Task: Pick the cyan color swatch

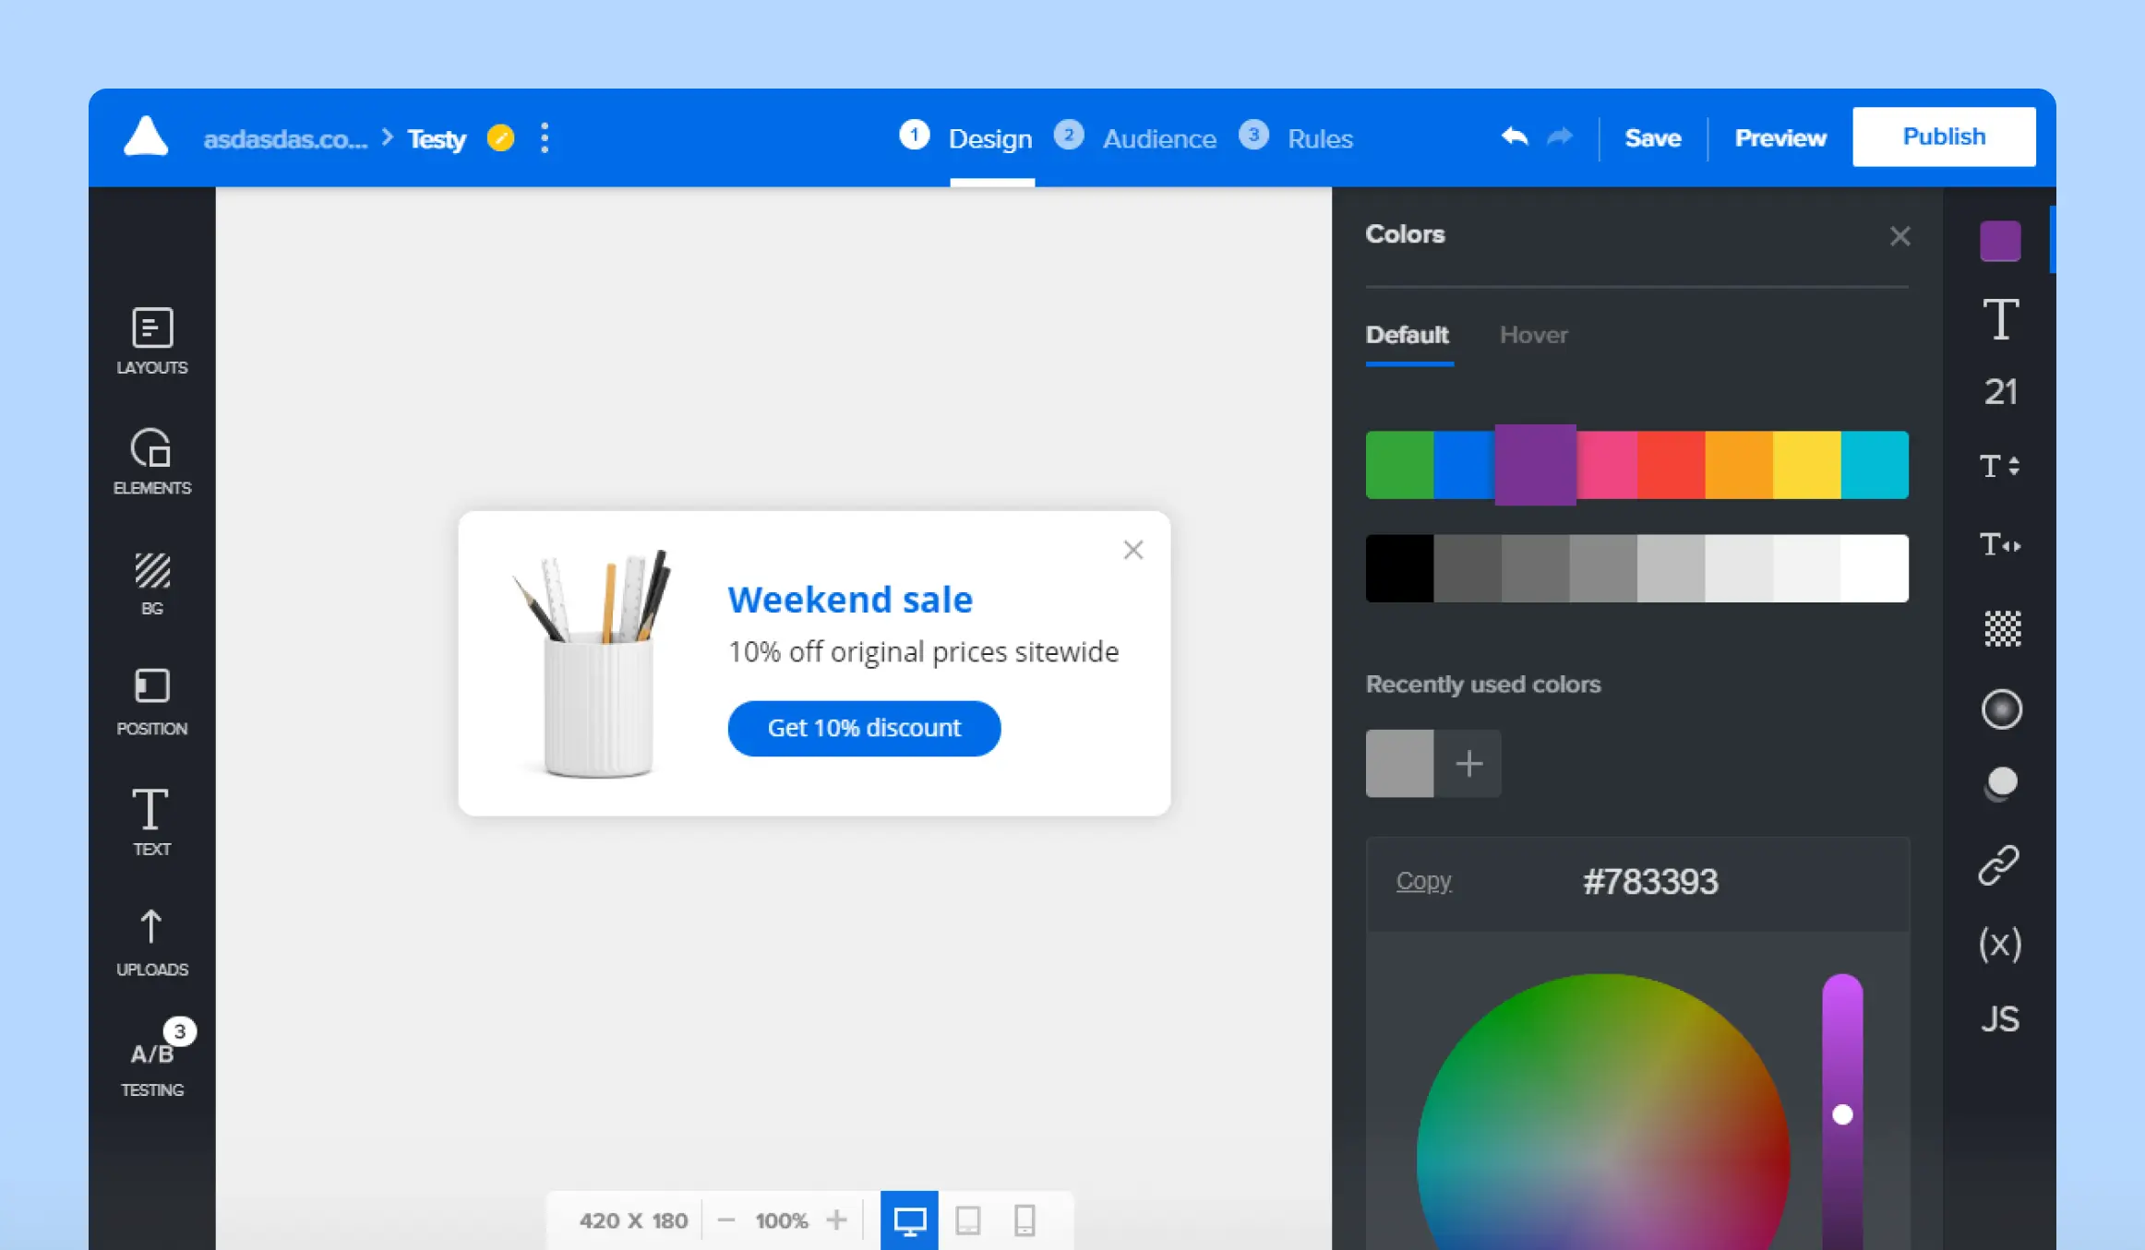Action: point(1875,465)
